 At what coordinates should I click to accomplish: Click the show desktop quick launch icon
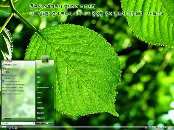(x=10, y=128)
